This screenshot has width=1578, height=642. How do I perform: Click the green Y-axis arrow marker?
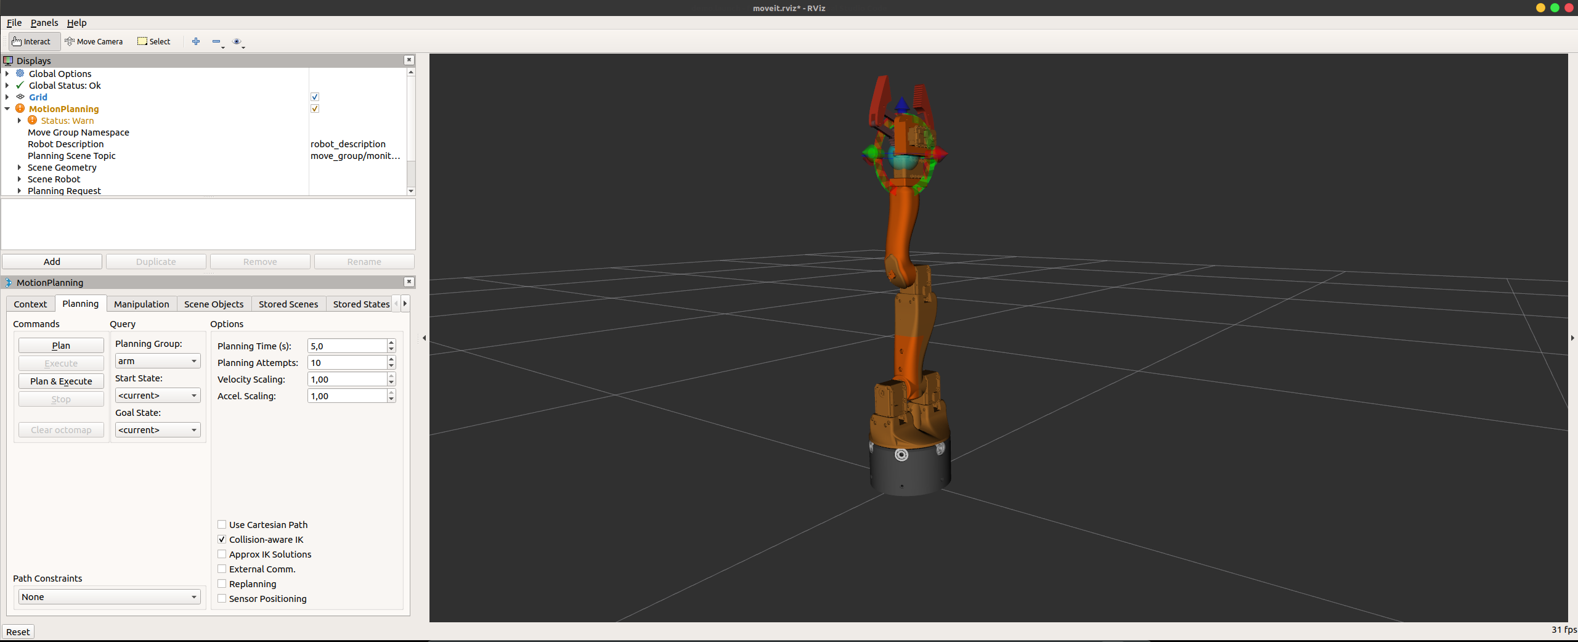click(871, 152)
